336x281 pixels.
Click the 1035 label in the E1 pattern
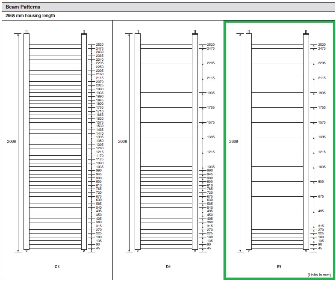(322, 167)
